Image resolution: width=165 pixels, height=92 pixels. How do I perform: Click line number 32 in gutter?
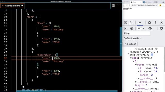point(5,58)
